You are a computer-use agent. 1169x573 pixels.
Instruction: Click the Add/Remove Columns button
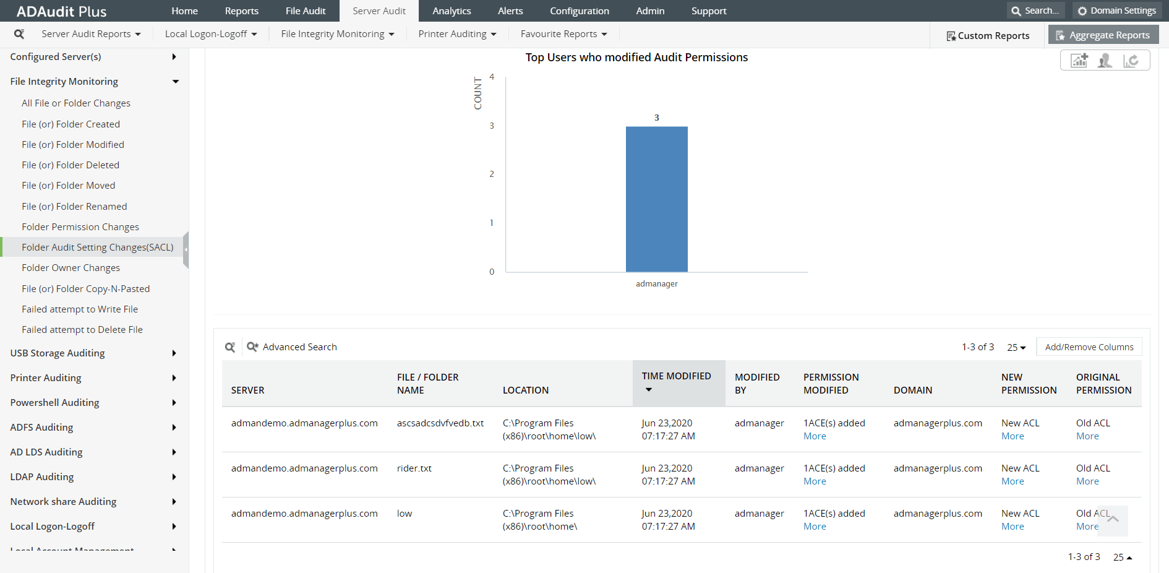[x=1089, y=347]
